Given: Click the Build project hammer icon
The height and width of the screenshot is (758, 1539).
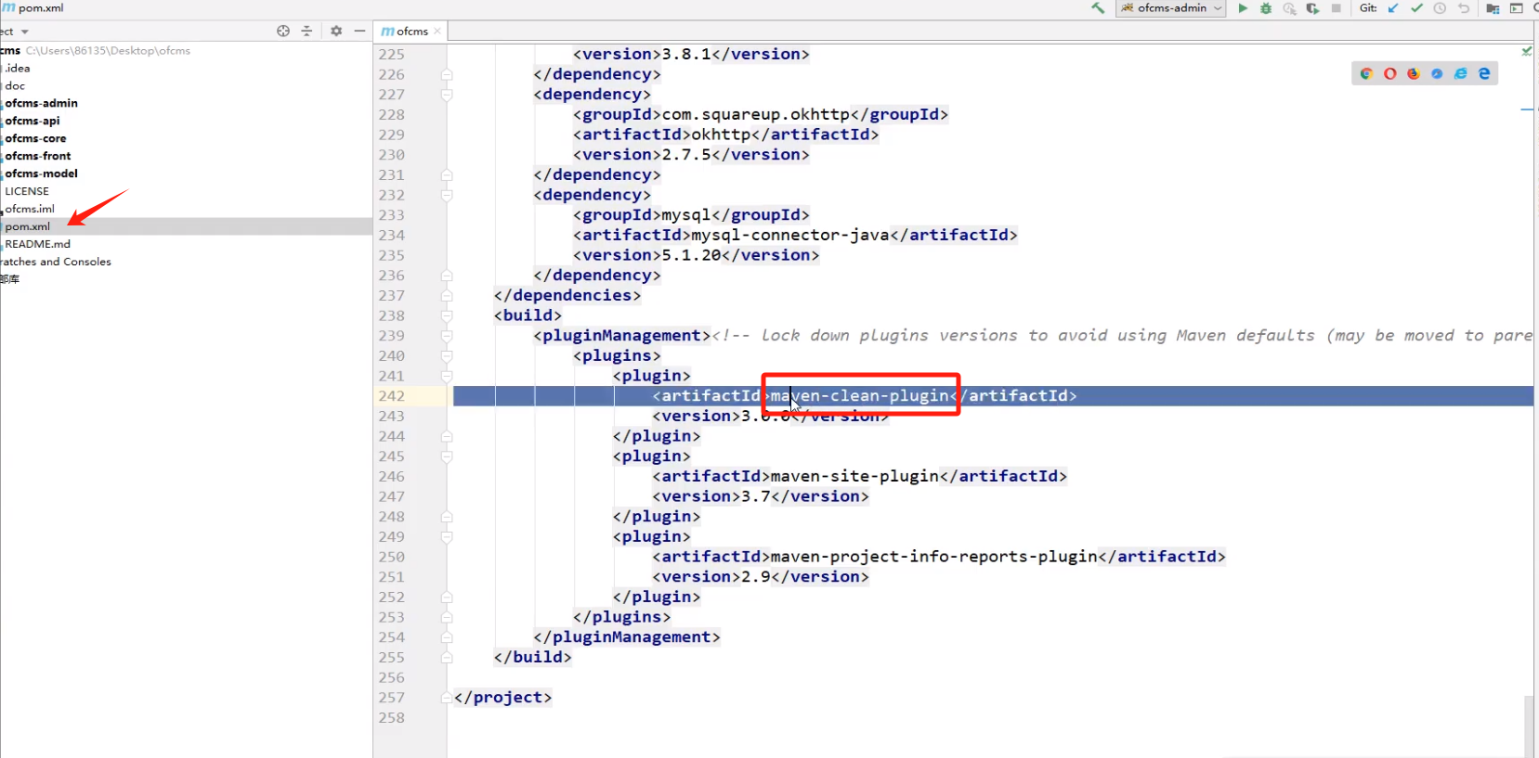Looking at the screenshot, I should pyautogui.click(x=1098, y=8).
